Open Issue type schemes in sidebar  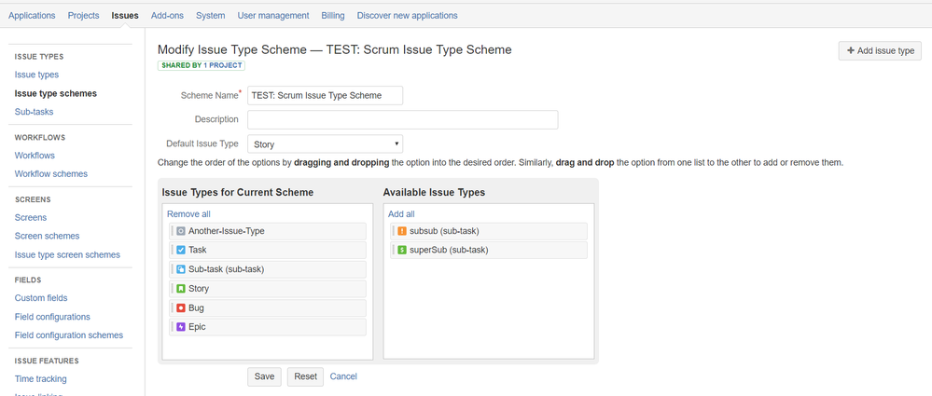click(56, 93)
